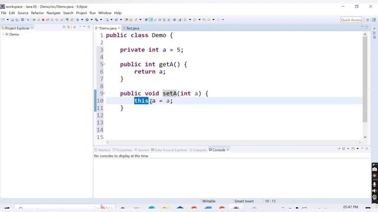Click the Save toolbar icon

12,20
